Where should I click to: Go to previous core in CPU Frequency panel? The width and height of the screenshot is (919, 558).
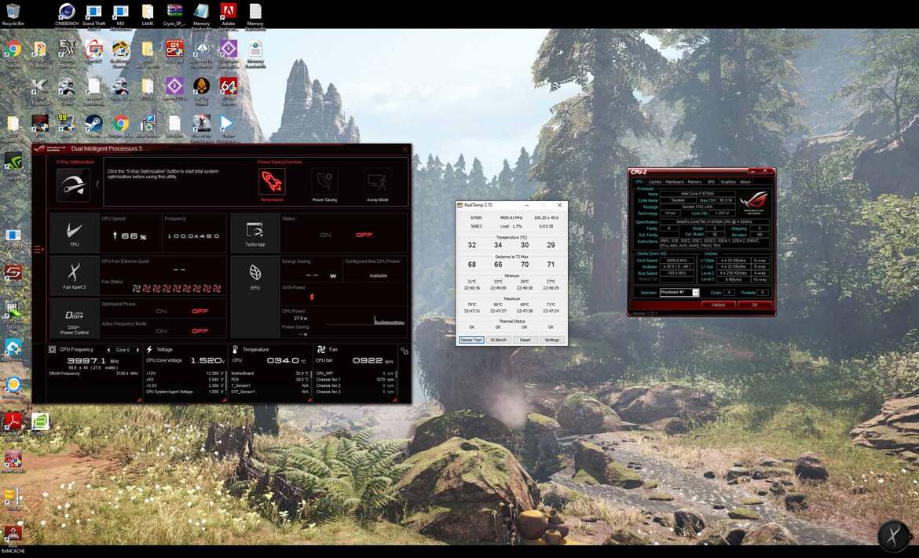point(108,349)
